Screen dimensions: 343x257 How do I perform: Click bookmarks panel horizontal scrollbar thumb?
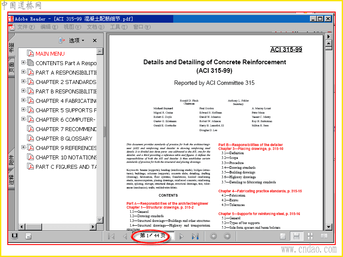[33, 227]
